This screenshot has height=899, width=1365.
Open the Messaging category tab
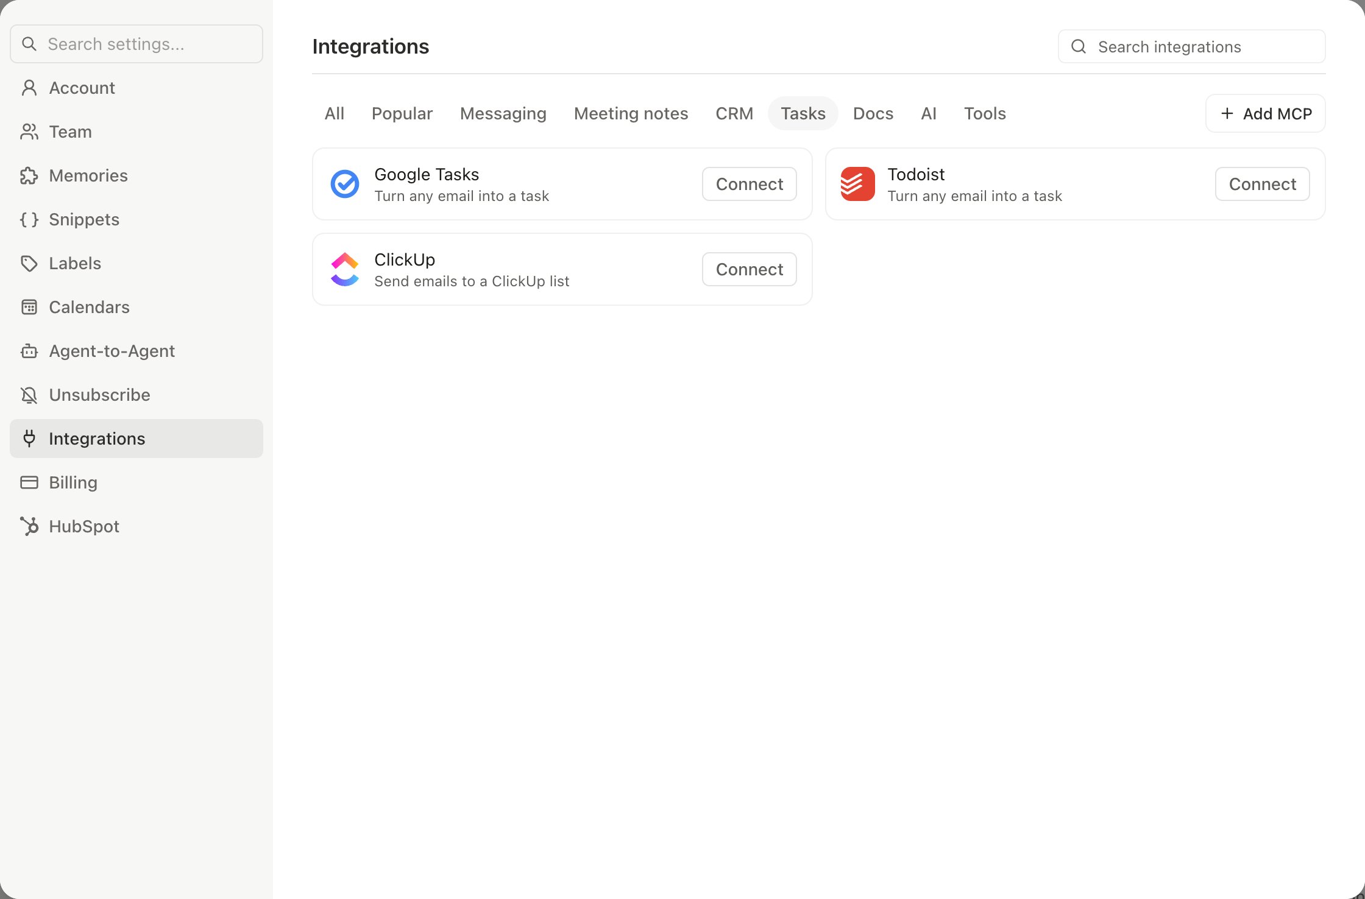(503, 113)
